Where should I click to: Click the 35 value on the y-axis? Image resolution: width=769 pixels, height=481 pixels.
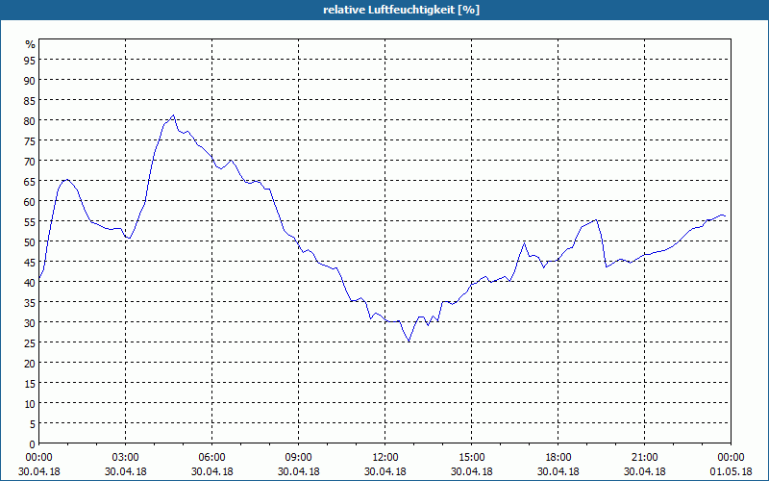point(30,302)
